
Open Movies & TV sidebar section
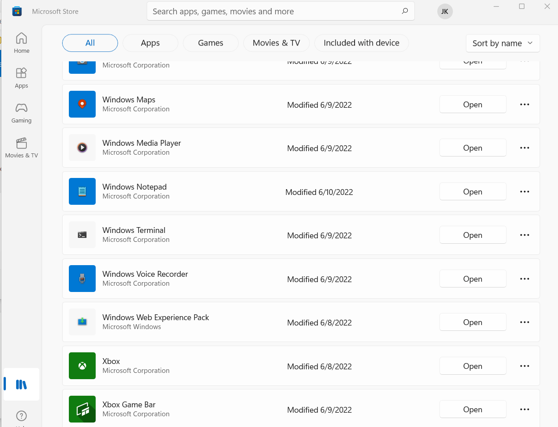21,148
